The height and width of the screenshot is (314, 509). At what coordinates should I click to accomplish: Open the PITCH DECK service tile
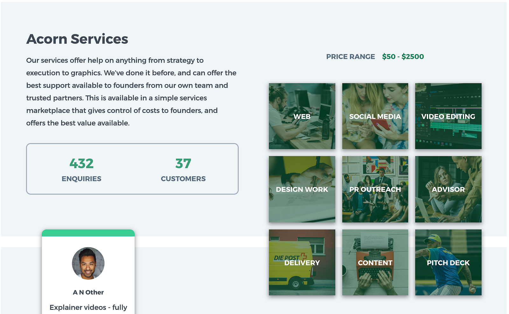pyautogui.click(x=448, y=262)
